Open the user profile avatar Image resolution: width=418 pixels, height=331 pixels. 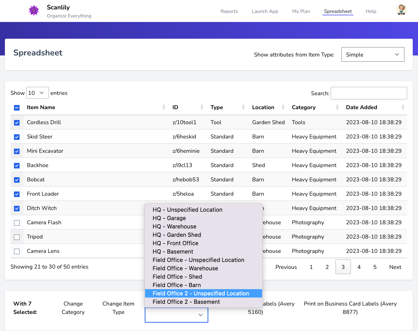click(401, 10)
